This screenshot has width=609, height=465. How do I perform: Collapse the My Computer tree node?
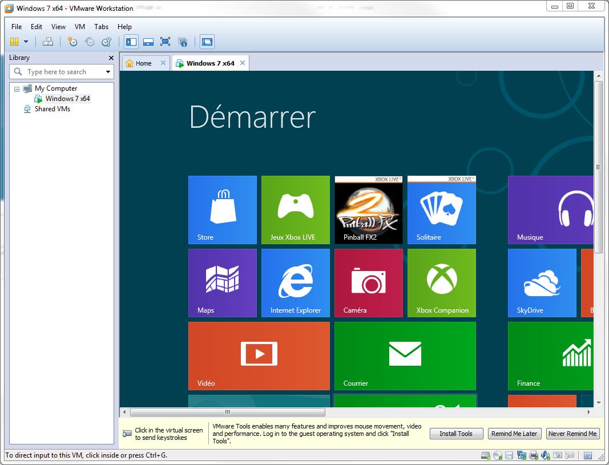[17, 89]
